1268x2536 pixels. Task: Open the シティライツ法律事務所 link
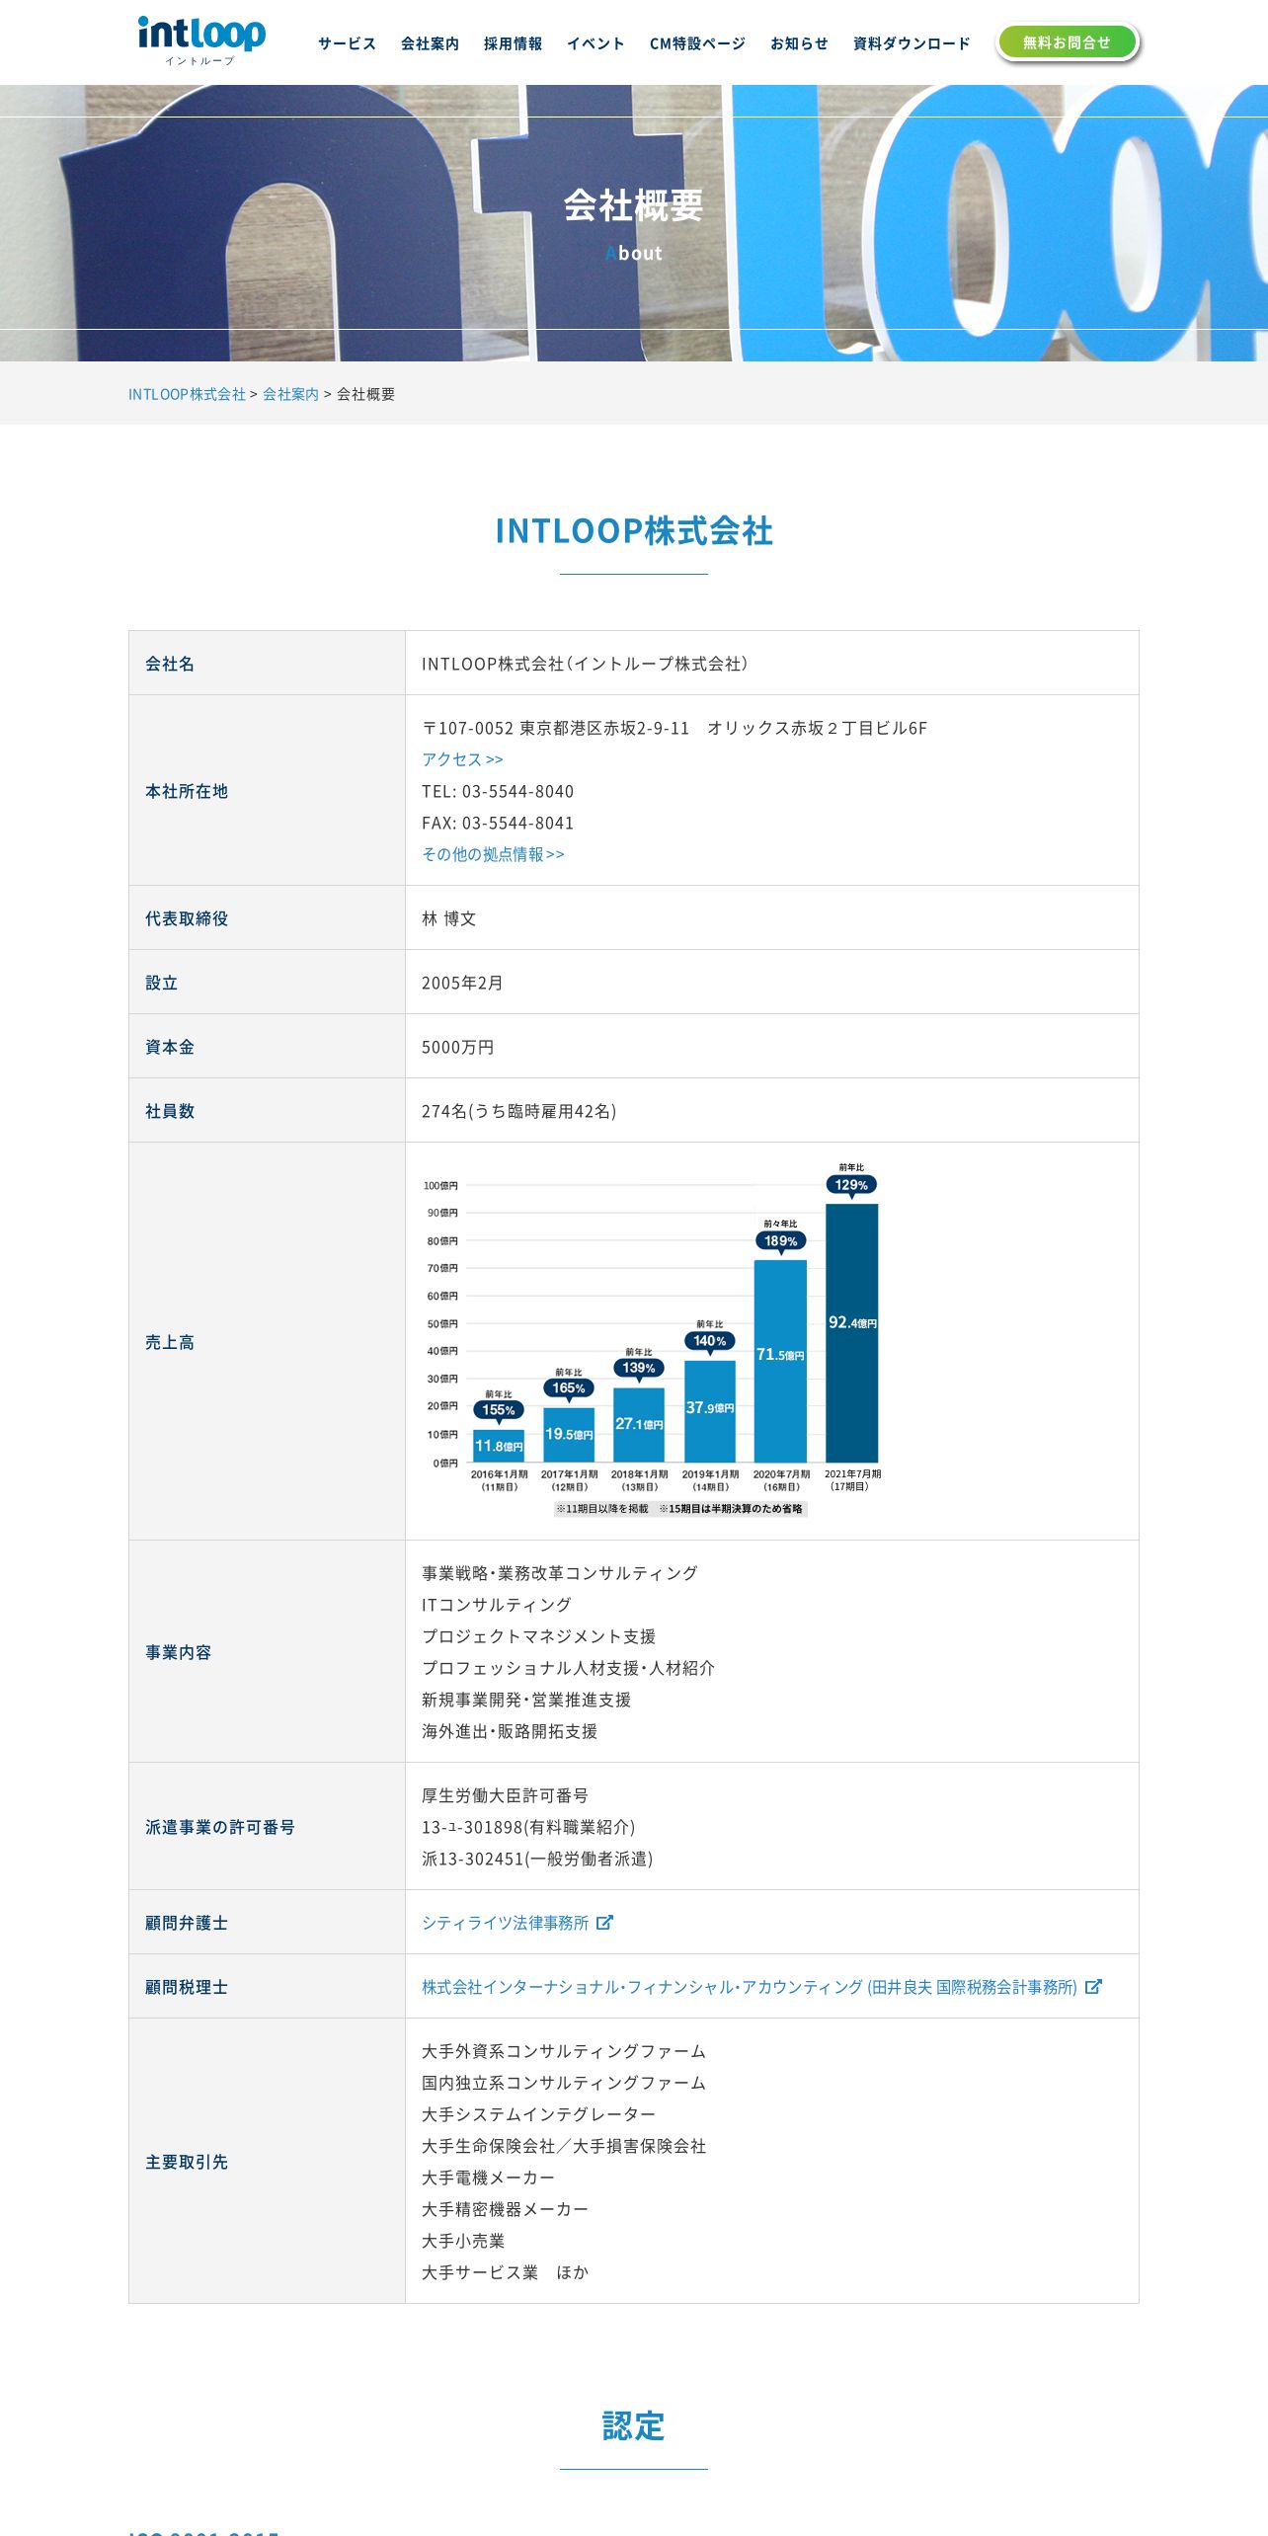click(505, 1923)
